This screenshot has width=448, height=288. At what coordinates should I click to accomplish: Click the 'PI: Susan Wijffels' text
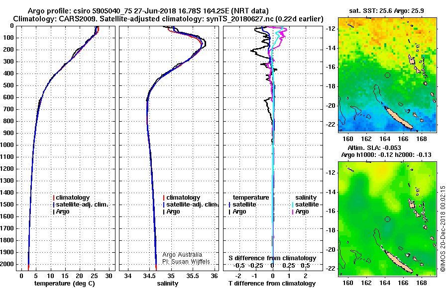tap(186, 262)
